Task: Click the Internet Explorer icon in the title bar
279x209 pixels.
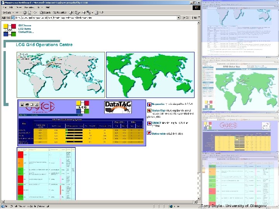Action: (x=3, y=3)
